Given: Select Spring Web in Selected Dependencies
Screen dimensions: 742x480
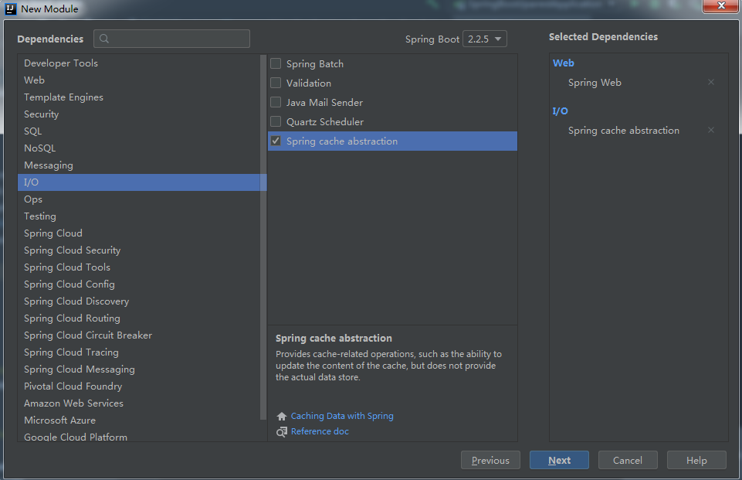Looking at the screenshot, I should pos(595,83).
